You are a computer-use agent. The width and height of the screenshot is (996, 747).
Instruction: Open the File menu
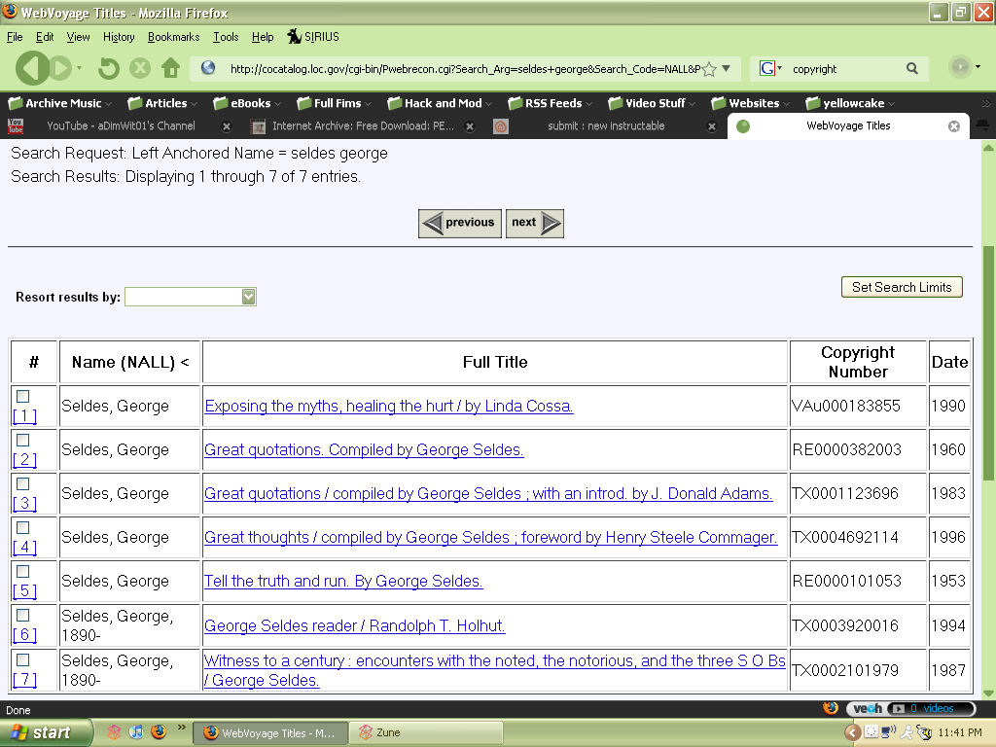[15, 37]
